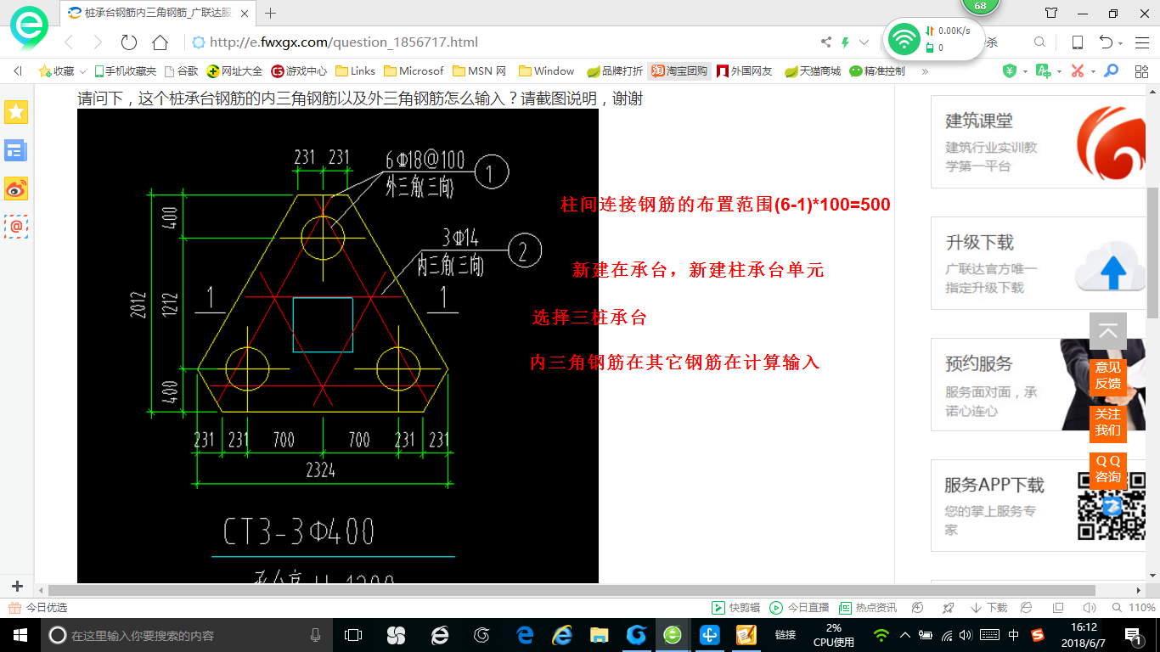
Task: Click the pile cap CAD drawing image
Action: pyautogui.click(x=338, y=346)
